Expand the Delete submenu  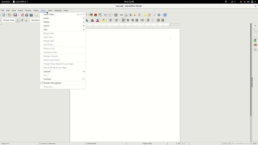click(x=63, y=22)
